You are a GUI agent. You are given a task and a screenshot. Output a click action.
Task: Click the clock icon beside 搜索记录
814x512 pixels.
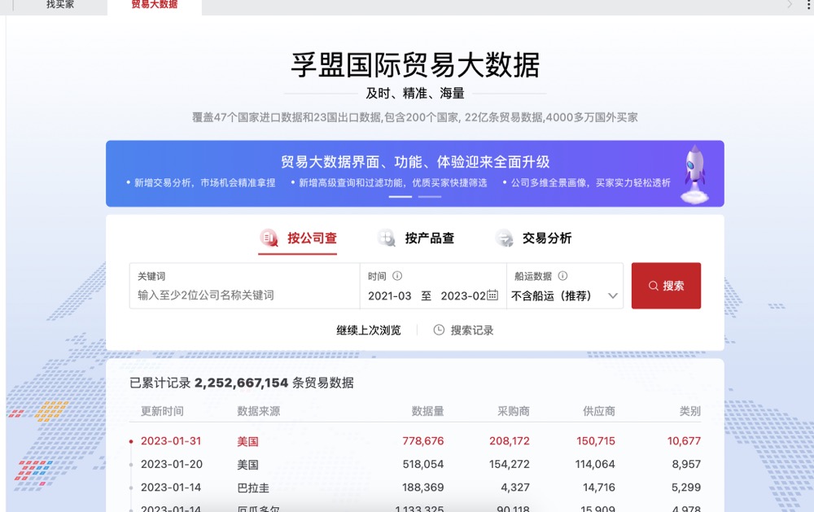[438, 330]
